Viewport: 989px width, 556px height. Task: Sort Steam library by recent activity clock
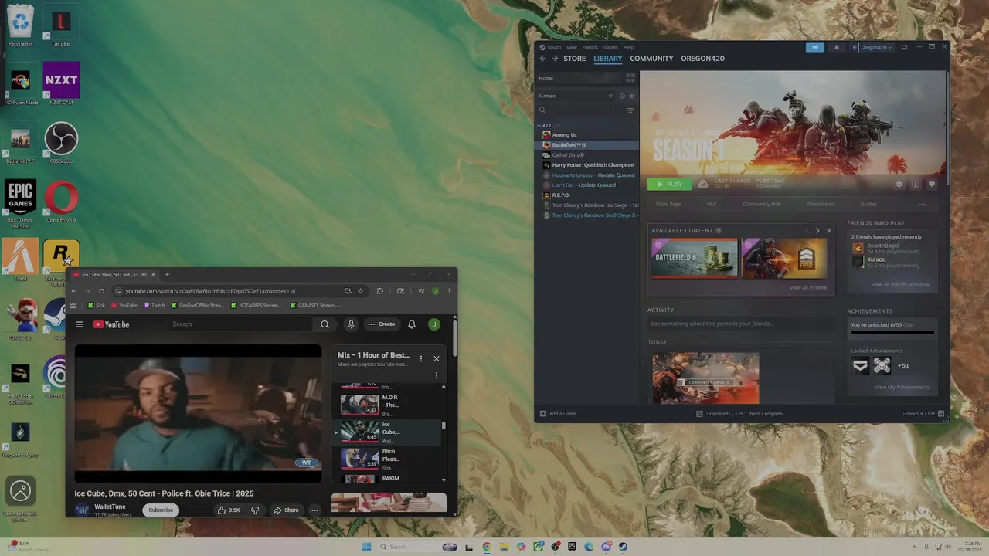click(621, 96)
